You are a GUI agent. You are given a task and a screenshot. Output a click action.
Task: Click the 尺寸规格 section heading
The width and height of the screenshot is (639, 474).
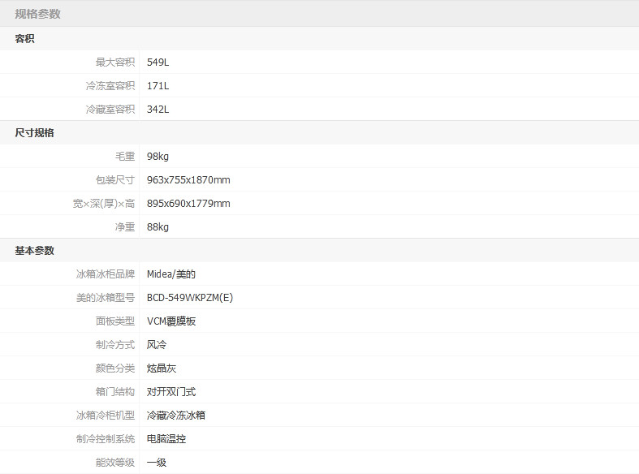coord(35,132)
